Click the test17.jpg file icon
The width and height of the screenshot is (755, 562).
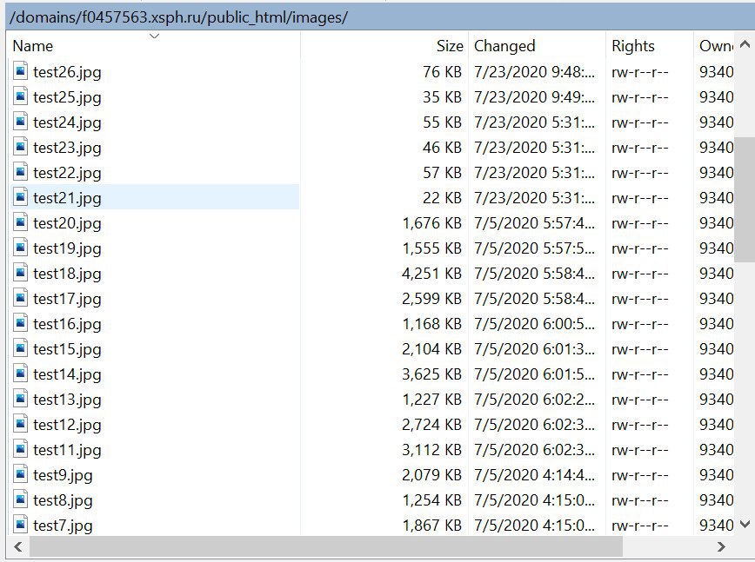20,298
